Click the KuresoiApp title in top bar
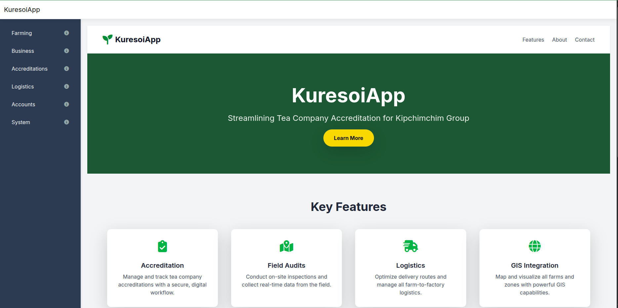This screenshot has width=618, height=308. pyautogui.click(x=22, y=10)
